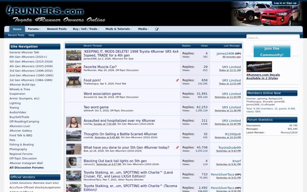
Task: Open Off-Topic Discussion sidebar link
Action: point(23,158)
